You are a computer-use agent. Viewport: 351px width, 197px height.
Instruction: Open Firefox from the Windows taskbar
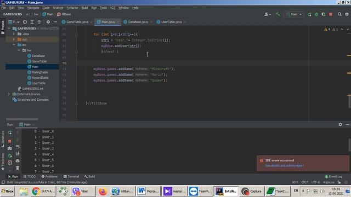point(103,192)
